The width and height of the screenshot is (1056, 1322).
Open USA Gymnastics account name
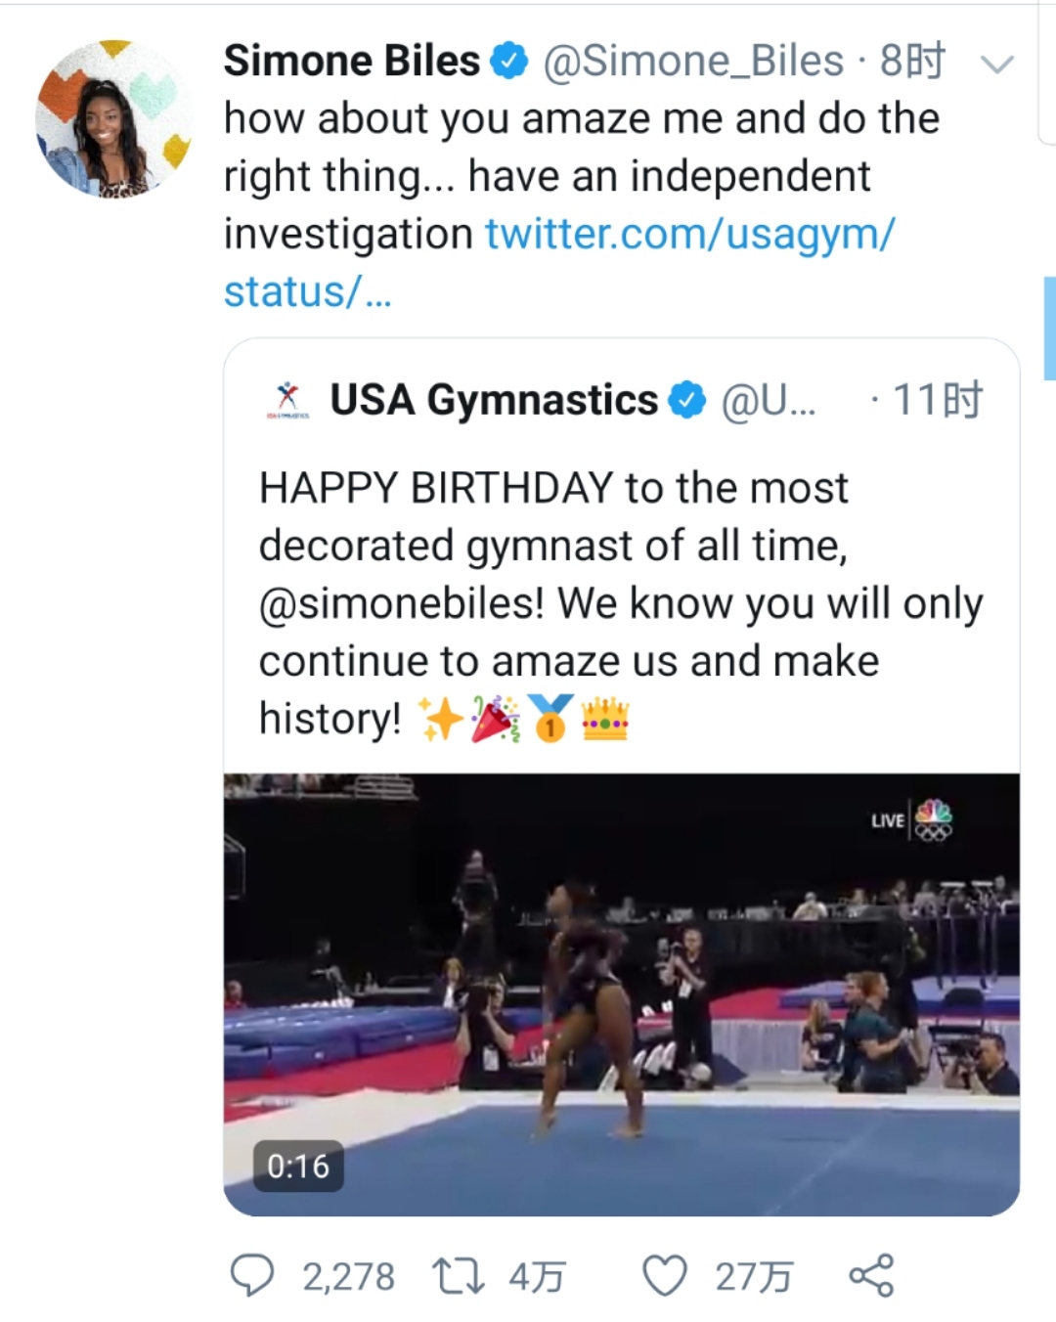point(494,400)
